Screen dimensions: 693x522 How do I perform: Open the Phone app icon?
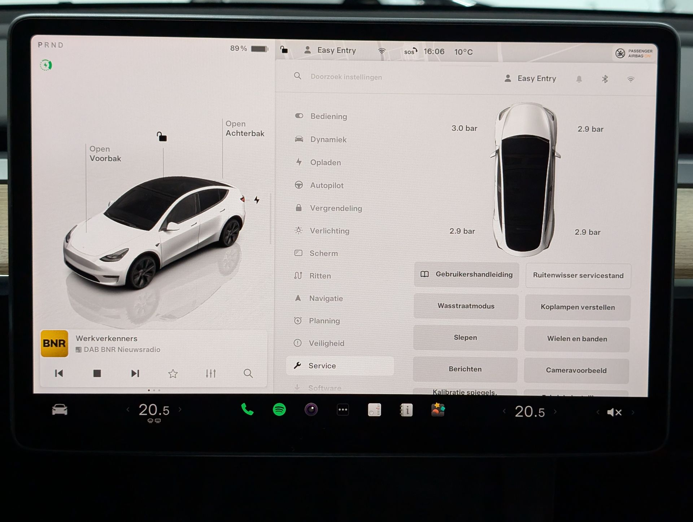(x=247, y=409)
